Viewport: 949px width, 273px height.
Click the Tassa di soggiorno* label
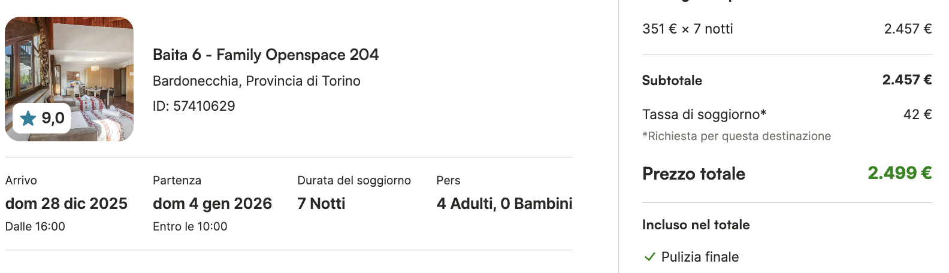click(x=704, y=114)
